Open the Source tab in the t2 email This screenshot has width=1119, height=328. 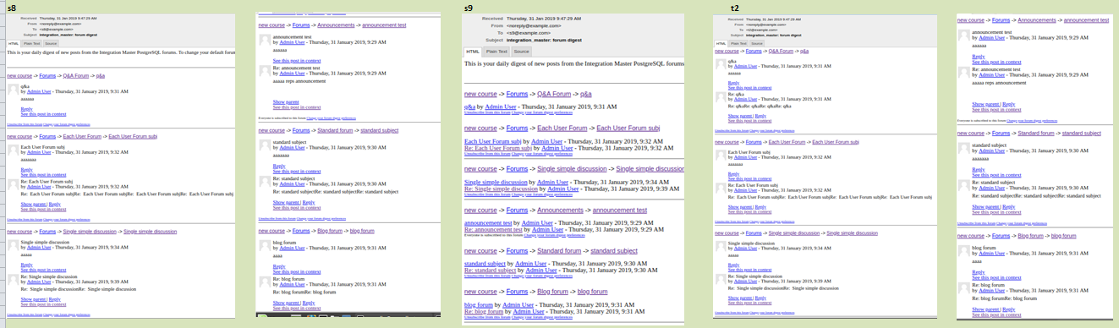pyautogui.click(x=757, y=43)
